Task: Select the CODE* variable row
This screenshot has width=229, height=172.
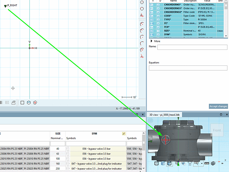Action: [186, 16]
